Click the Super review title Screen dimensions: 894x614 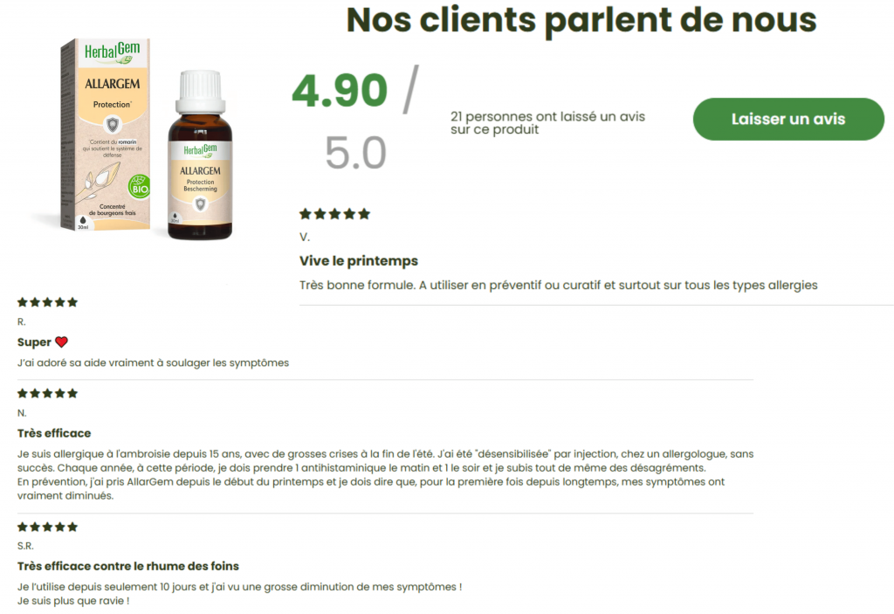[x=34, y=342]
